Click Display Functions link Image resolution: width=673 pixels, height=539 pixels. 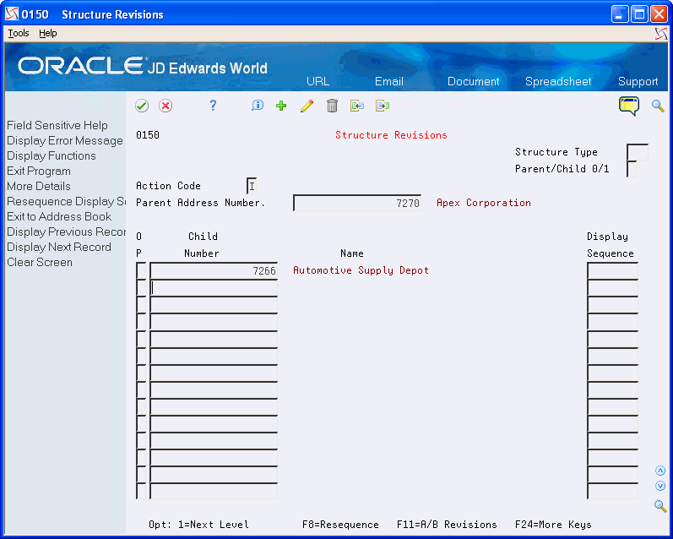click(x=51, y=156)
